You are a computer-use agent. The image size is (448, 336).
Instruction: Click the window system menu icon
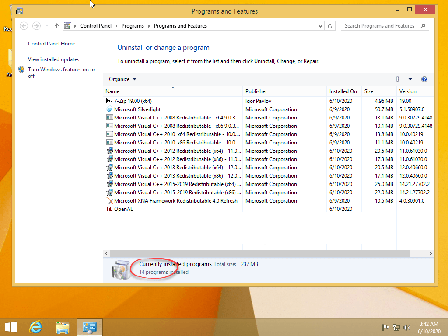[19, 11]
